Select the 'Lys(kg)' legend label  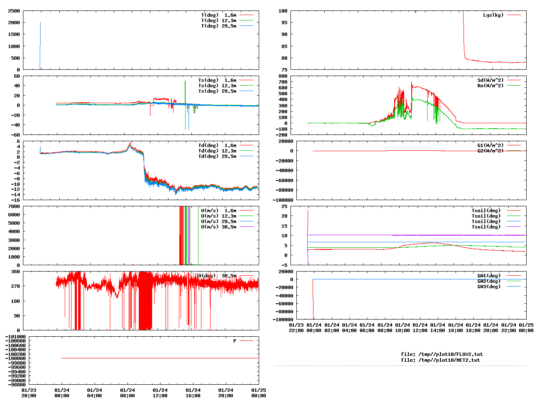coord(494,15)
